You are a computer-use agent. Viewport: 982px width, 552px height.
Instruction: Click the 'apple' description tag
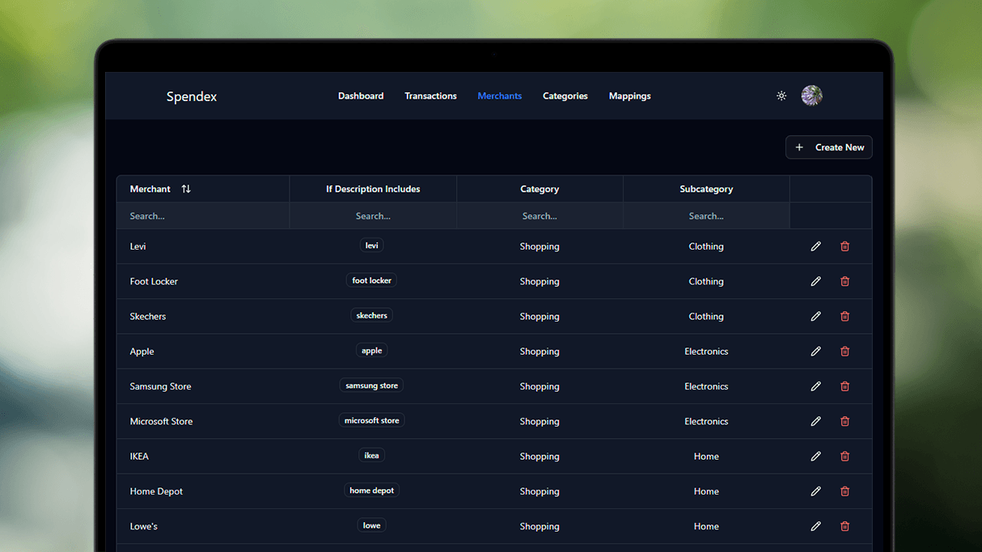[372, 351]
